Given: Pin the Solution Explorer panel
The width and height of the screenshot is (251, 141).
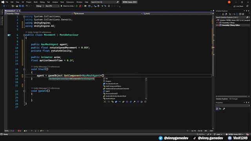Looking at the screenshot, I should point(247,11).
